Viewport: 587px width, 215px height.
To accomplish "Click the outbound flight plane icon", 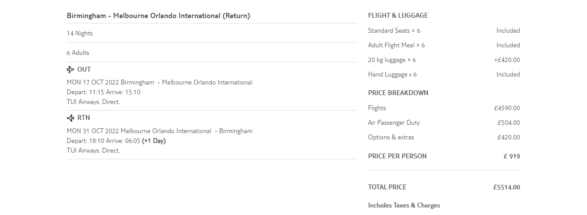I will click(70, 69).
